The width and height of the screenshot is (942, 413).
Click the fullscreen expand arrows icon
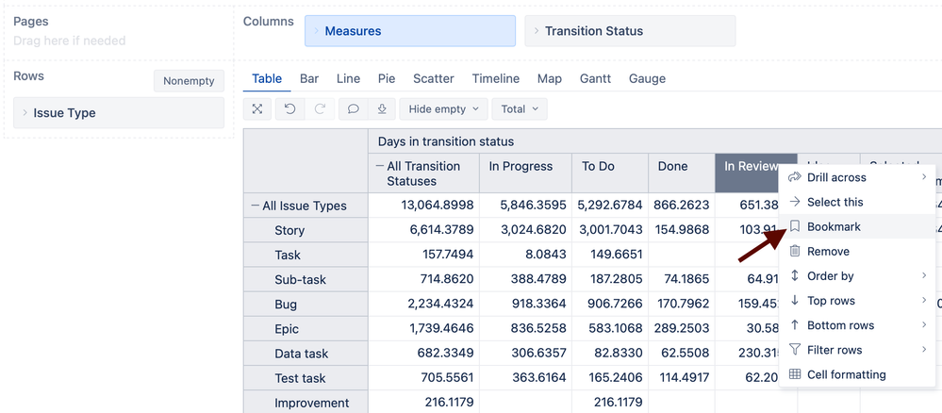coord(257,108)
